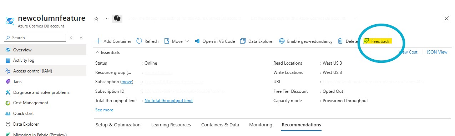Switch to Setup & Optimization tab
The width and height of the screenshot is (455, 136).
(x=118, y=125)
